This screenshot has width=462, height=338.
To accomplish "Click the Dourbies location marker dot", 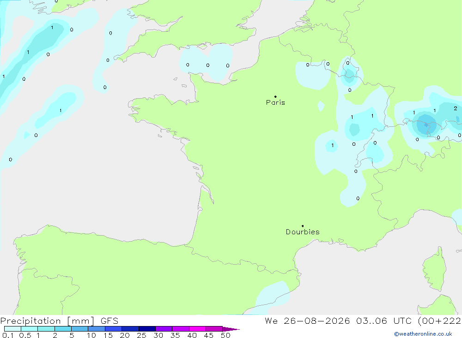I will tap(303, 226).
